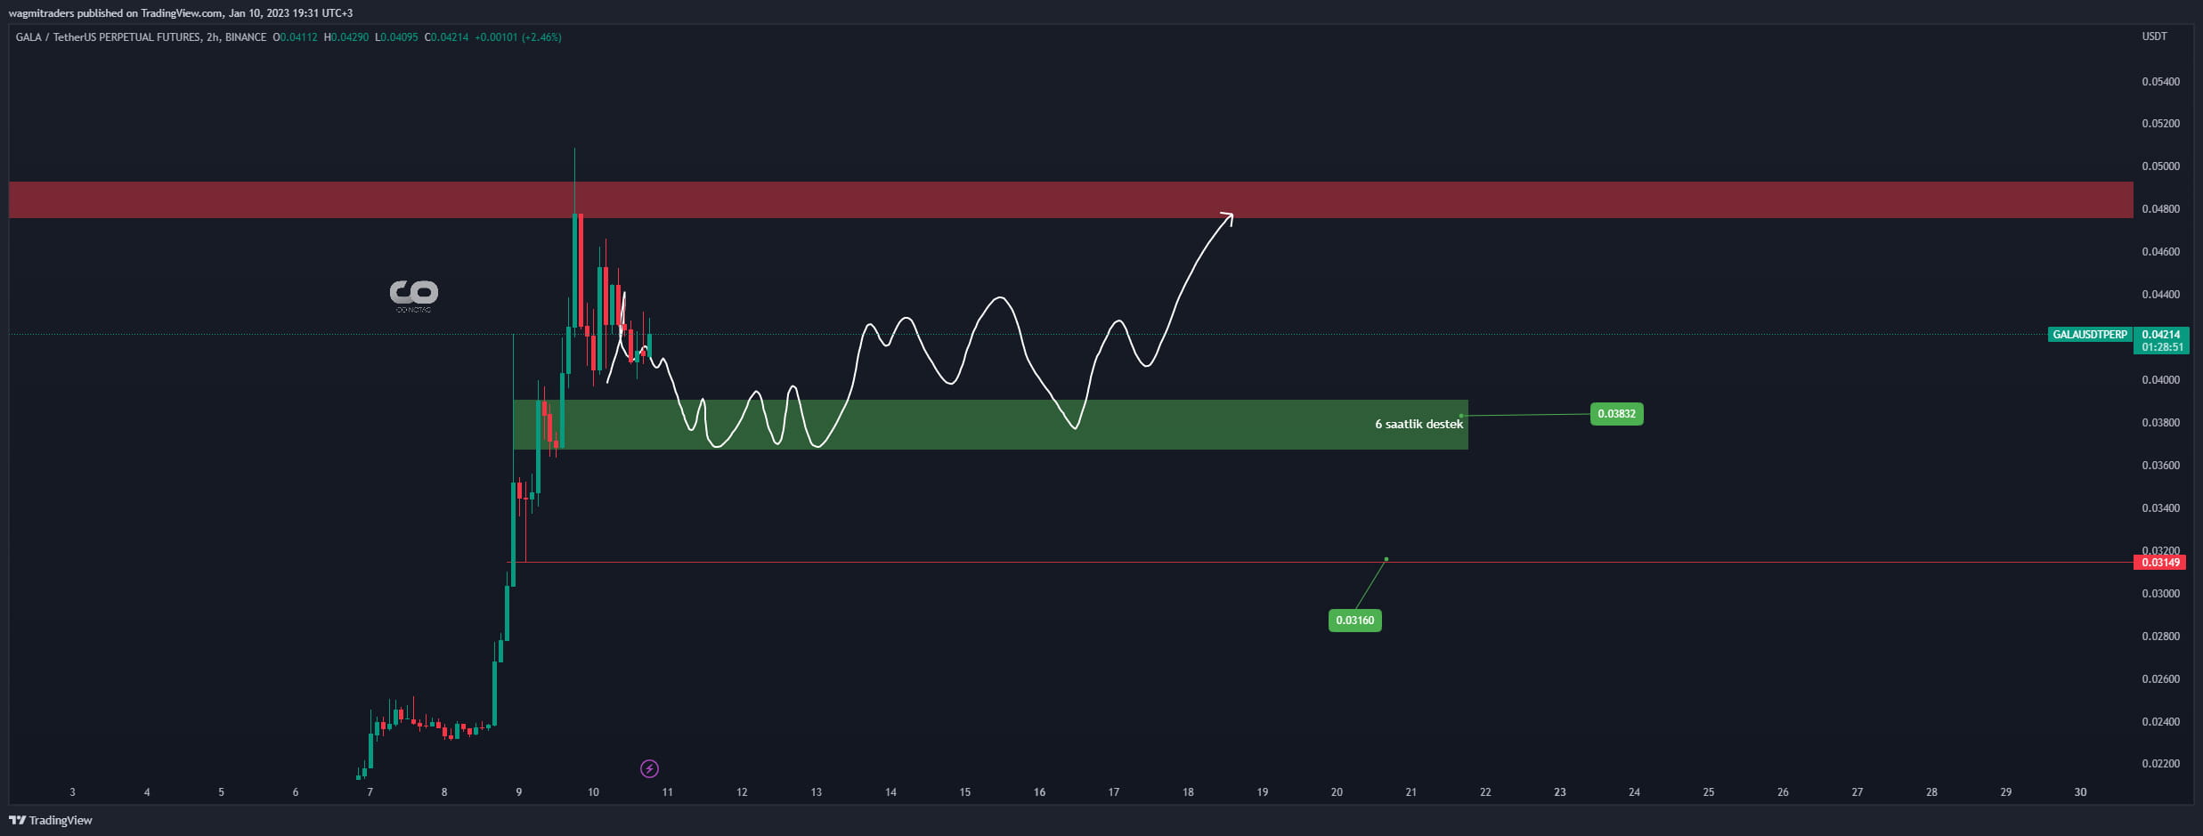The height and width of the screenshot is (836, 2203).
Task: Click the 0.03832 price target button
Action: click(1615, 414)
